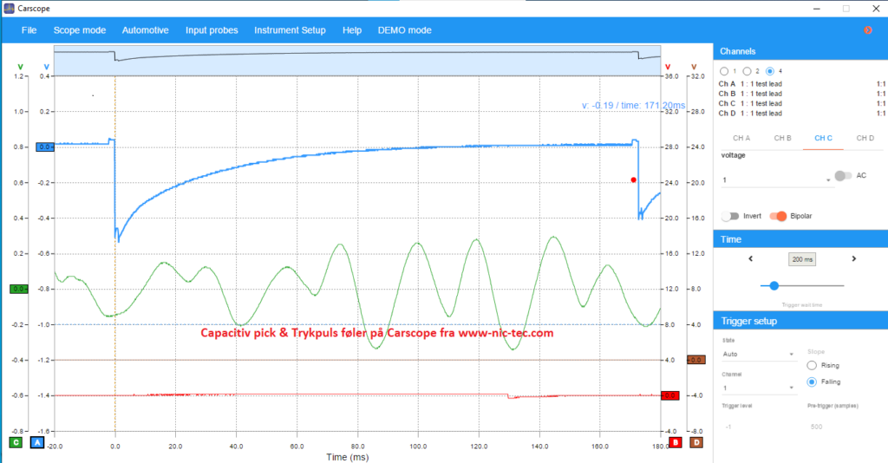Open the File menu
Screen dimensions: 888x463
coord(29,30)
